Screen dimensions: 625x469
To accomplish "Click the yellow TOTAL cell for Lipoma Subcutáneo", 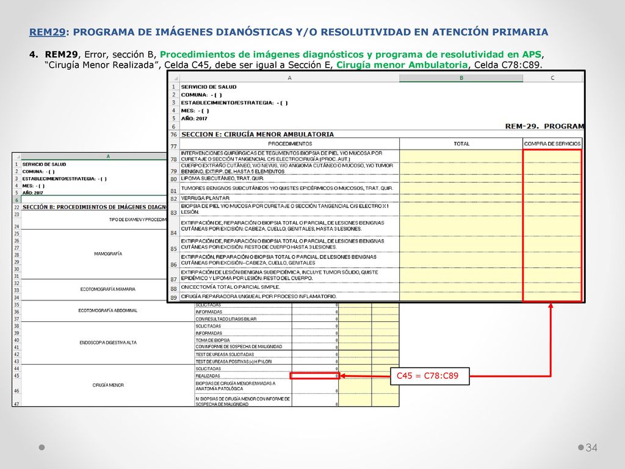I will point(461,178).
